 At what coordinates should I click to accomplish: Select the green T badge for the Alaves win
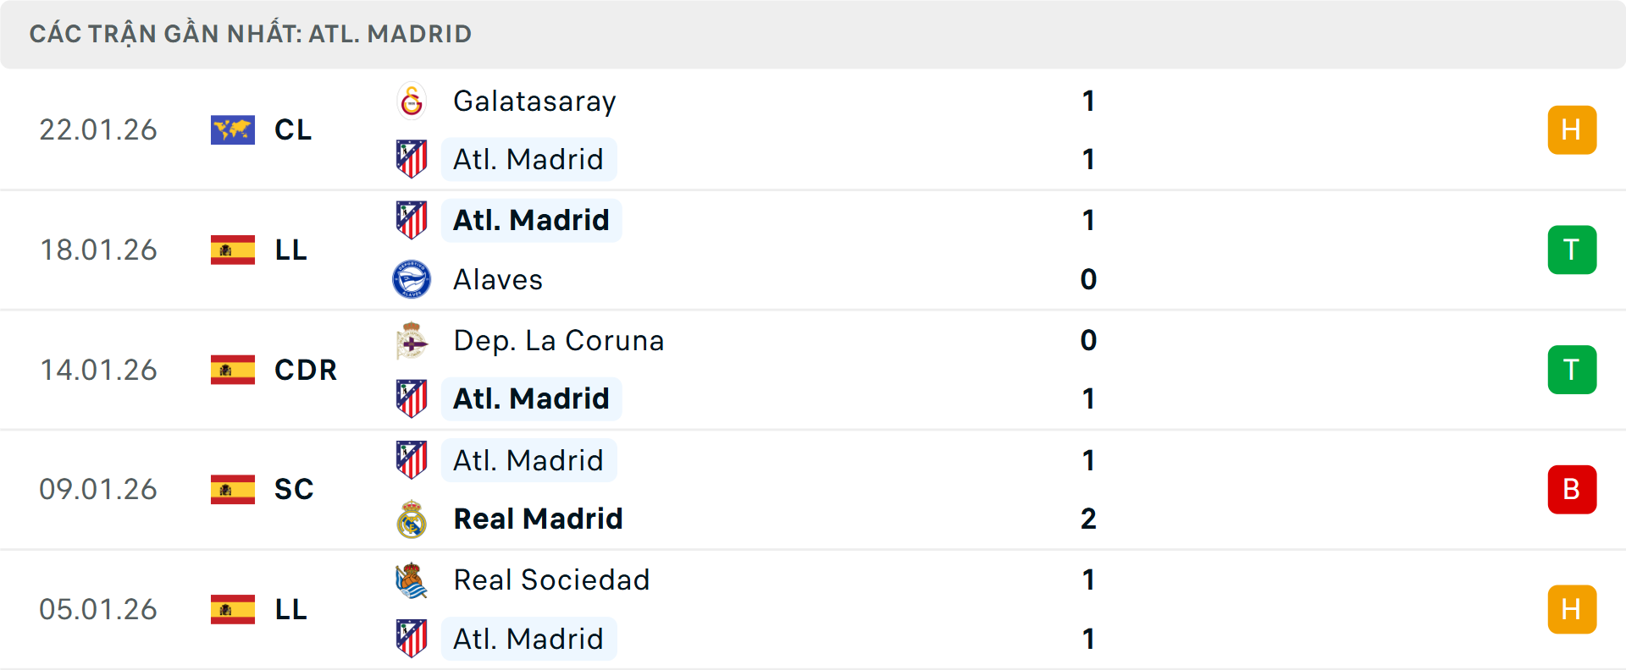click(1572, 250)
